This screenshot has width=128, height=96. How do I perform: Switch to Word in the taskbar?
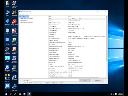(x=25, y=94)
